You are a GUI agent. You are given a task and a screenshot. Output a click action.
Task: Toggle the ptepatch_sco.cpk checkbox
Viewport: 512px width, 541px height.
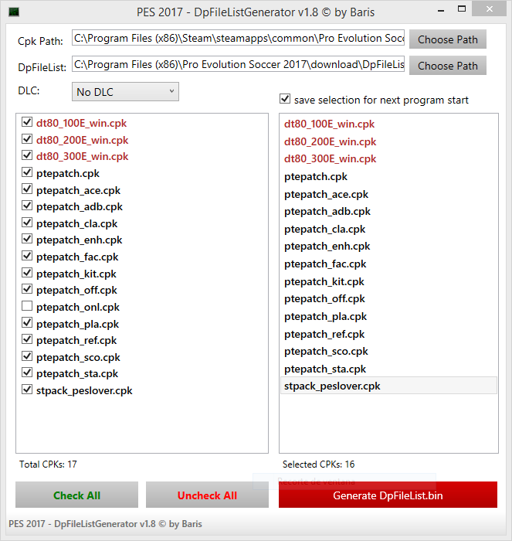27,356
